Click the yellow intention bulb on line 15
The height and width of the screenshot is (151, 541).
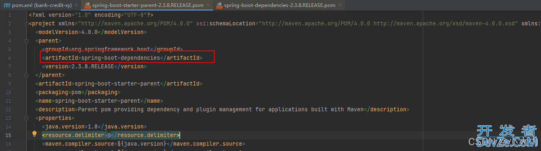click(x=35, y=134)
